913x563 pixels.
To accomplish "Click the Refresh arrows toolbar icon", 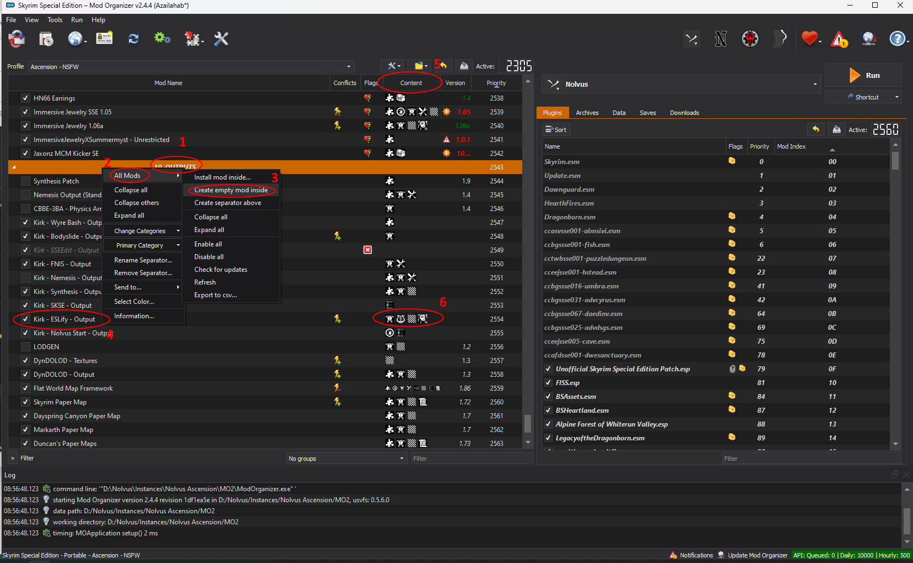I will (x=133, y=39).
